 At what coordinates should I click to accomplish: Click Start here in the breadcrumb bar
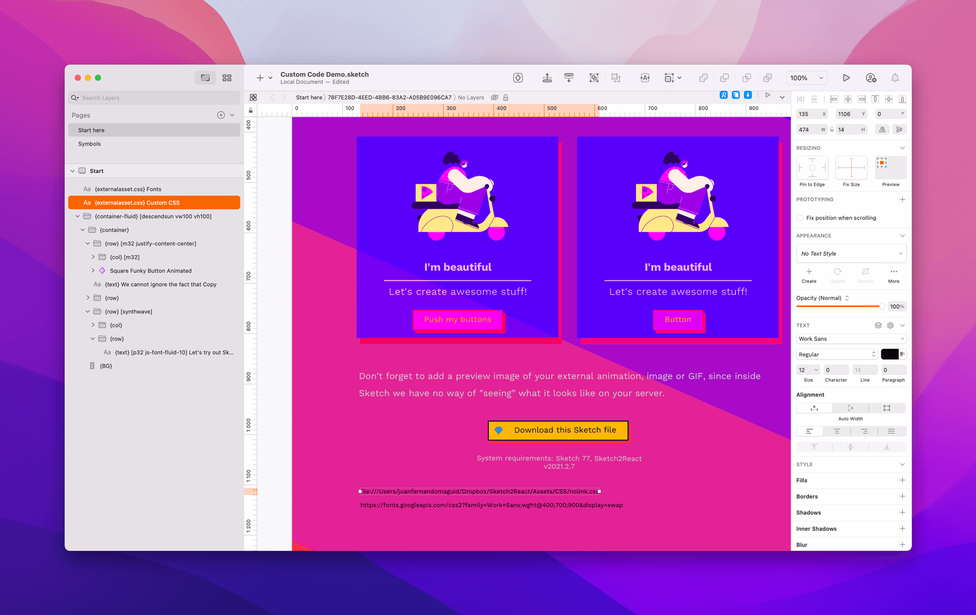[309, 97]
